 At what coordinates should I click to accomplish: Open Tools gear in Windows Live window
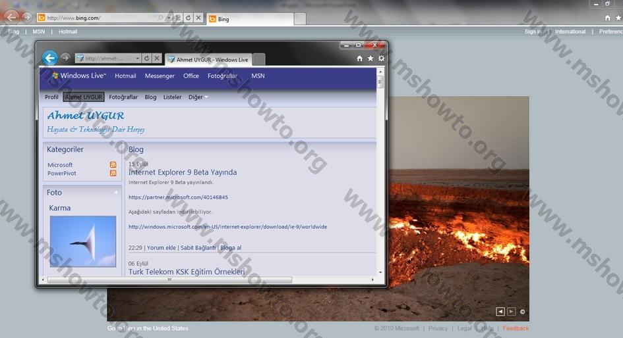(381, 59)
